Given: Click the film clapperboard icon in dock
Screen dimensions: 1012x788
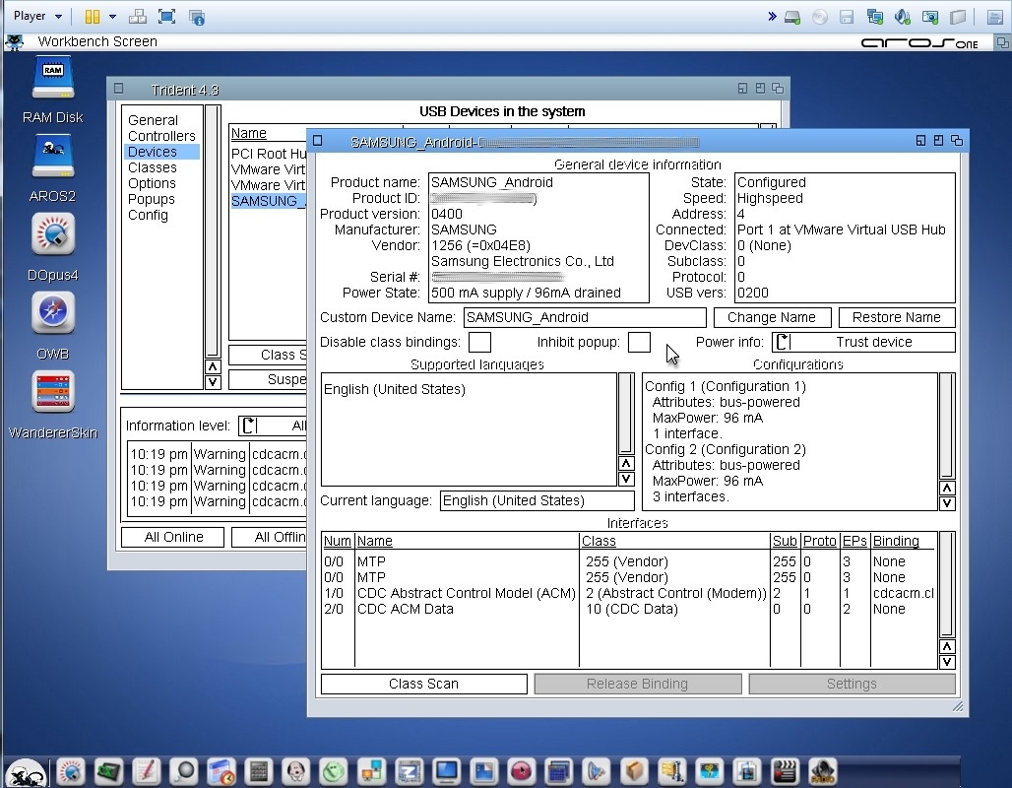Looking at the screenshot, I should [x=785, y=771].
